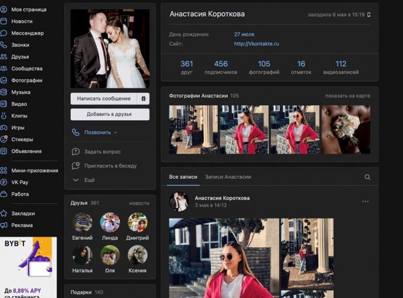This screenshot has height=298, width=403.
Task: Open the Подарки 140 section header
Action: pyautogui.click(x=87, y=292)
